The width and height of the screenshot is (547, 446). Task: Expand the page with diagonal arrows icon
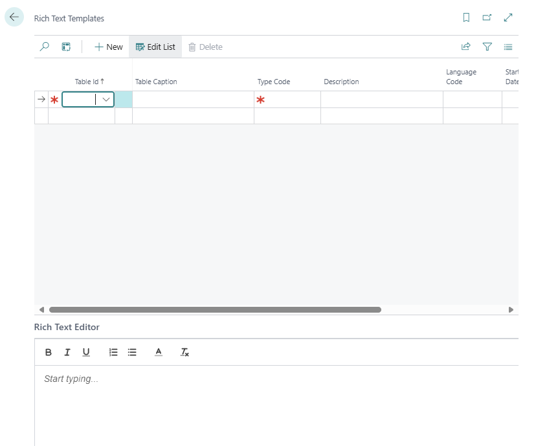coord(508,18)
